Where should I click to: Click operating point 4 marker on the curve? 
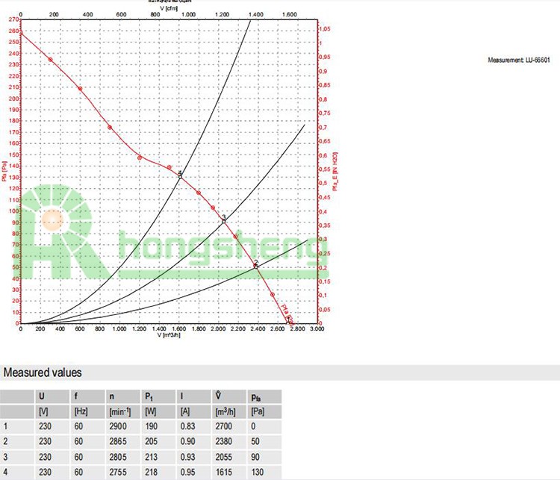180,176
